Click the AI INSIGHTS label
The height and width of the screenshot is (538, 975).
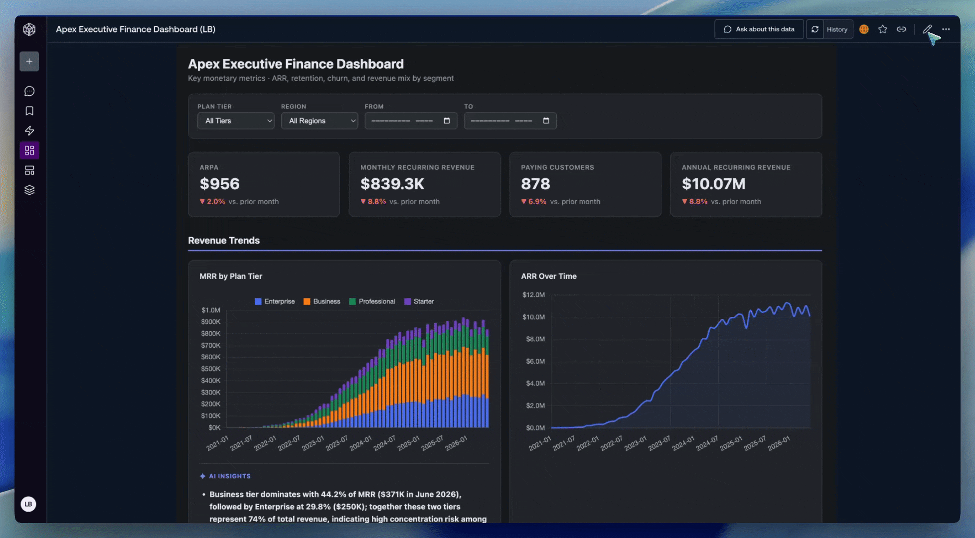click(x=230, y=476)
